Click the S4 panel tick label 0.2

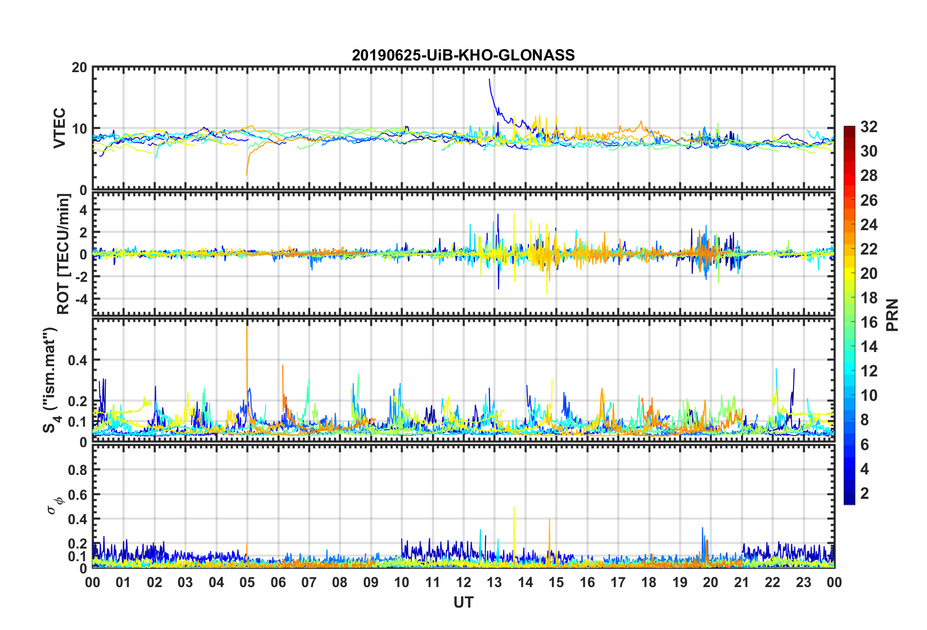click(x=77, y=401)
